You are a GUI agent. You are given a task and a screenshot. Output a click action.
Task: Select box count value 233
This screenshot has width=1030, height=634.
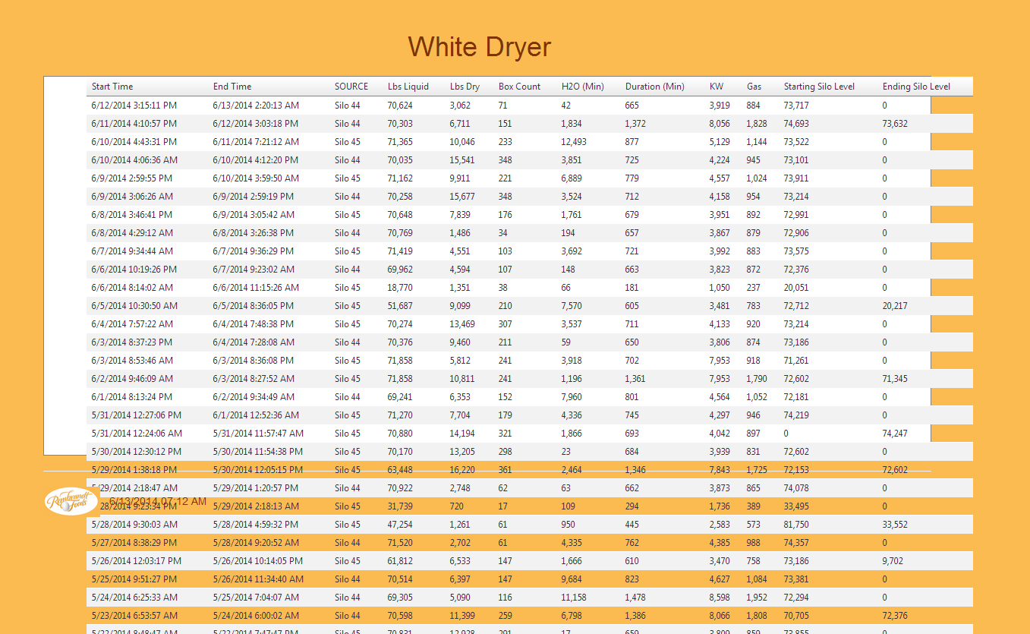(506, 142)
